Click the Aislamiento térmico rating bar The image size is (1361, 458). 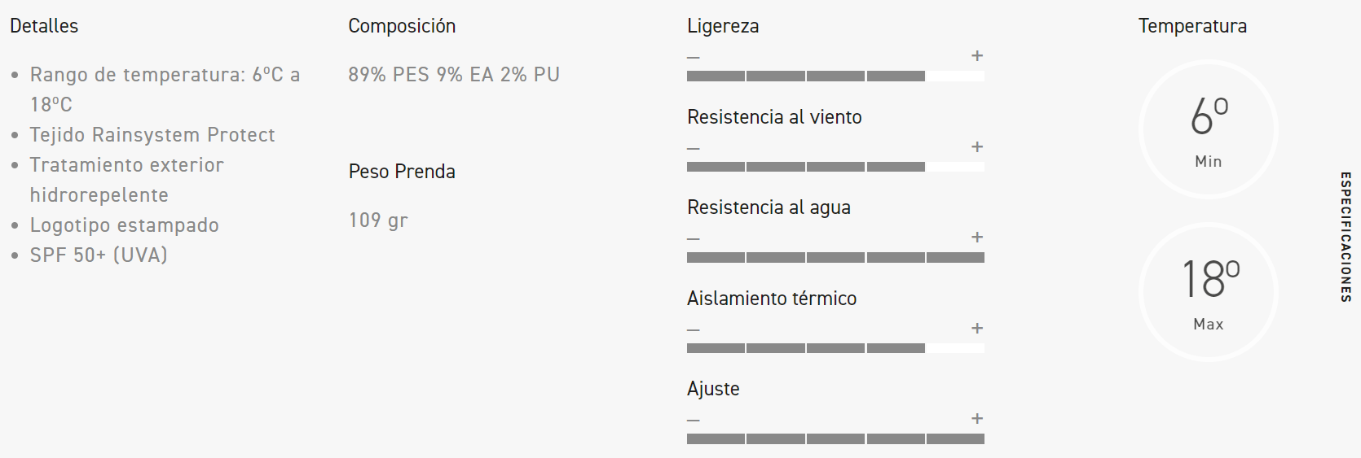(x=835, y=348)
